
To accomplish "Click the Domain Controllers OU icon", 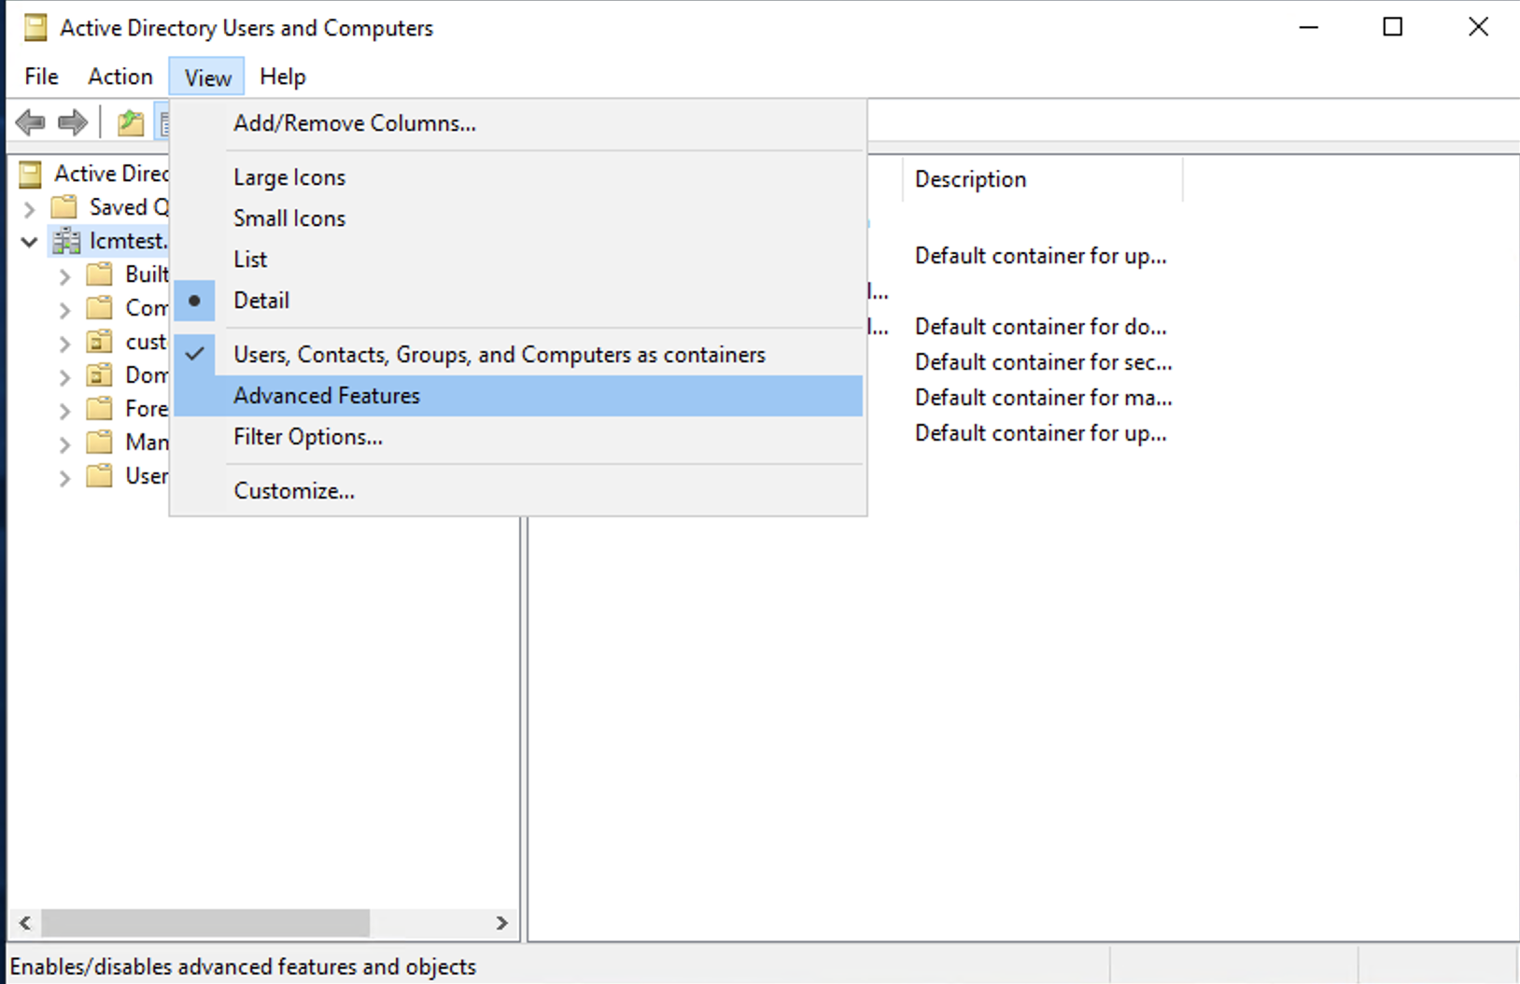I will (100, 375).
